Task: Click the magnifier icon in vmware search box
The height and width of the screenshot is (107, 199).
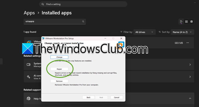Action: point(83,21)
